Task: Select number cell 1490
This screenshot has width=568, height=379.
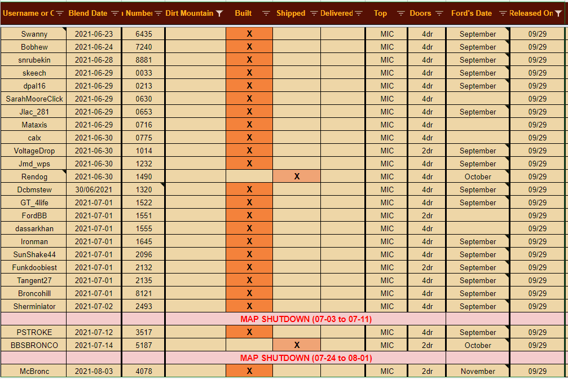Action: coord(143,177)
